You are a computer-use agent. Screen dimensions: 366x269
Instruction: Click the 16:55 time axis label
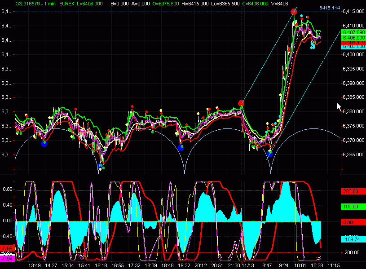(x=117, y=265)
